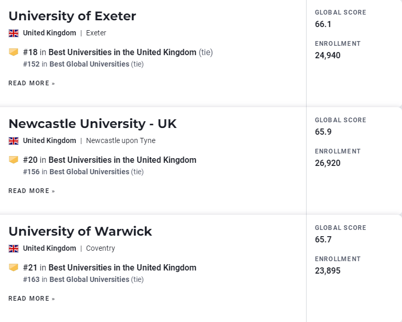This screenshot has height=322, width=402.
Task: Click Read More under Newcastle University
Action: [x=32, y=191]
